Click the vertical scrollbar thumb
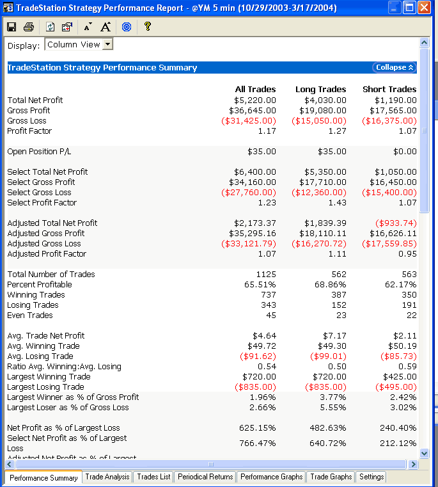 [425, 131]
